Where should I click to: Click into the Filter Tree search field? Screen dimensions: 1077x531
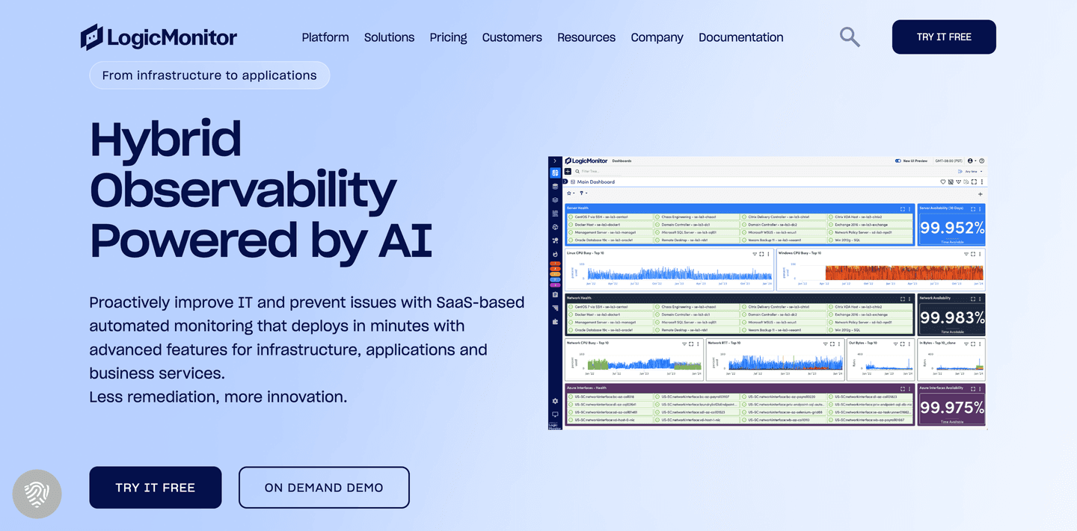coord(598,171)
